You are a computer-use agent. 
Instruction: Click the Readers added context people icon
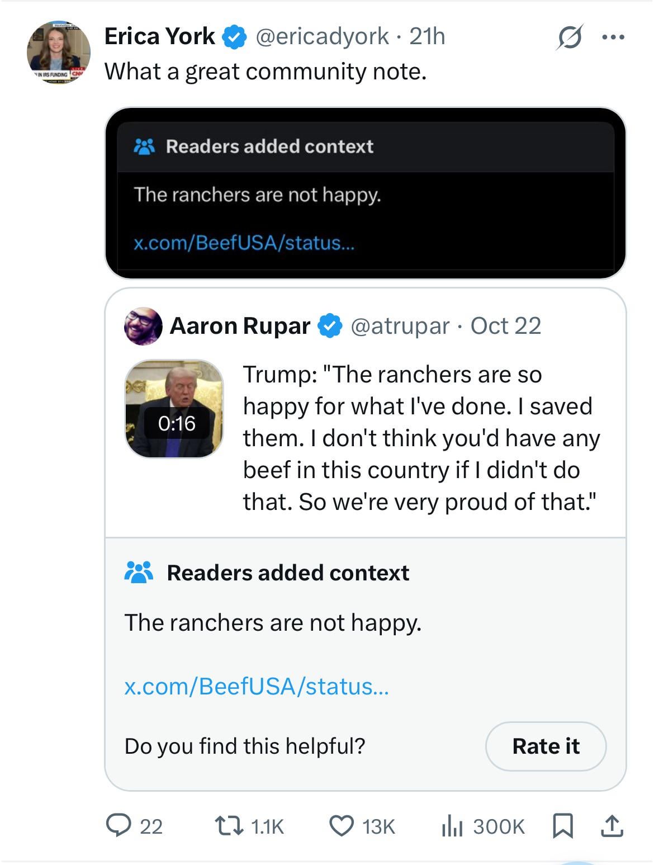[x=139, y=573]
